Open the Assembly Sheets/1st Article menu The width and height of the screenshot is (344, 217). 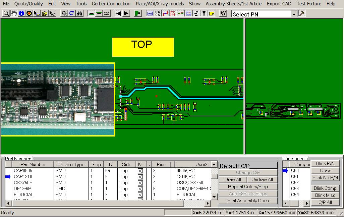(x=234, y=4)
